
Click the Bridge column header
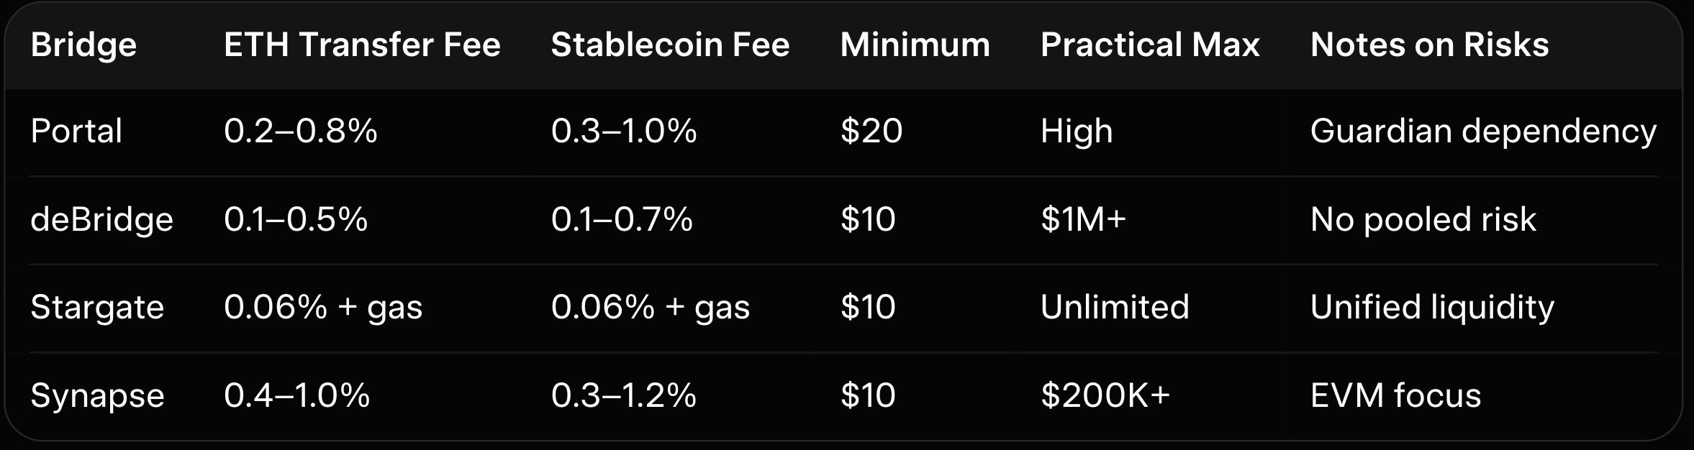(83, 45)
